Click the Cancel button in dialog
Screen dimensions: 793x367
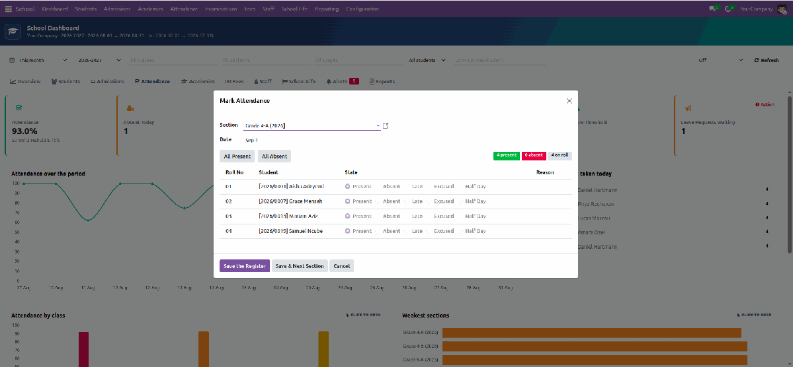[341, 266]
